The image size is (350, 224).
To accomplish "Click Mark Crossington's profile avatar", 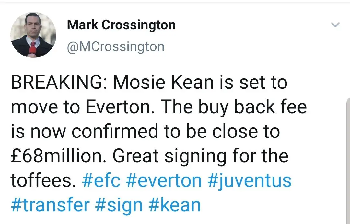I will pos(33,35).
